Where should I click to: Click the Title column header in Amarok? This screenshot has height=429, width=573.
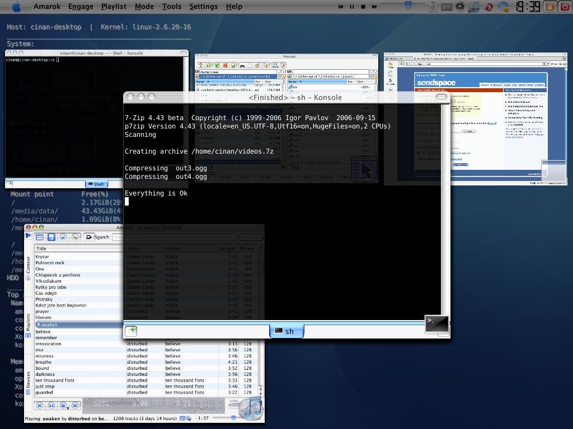79,249
